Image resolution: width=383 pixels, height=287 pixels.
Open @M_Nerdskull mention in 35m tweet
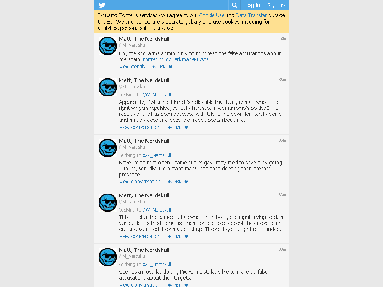click(x=157, y=155)
